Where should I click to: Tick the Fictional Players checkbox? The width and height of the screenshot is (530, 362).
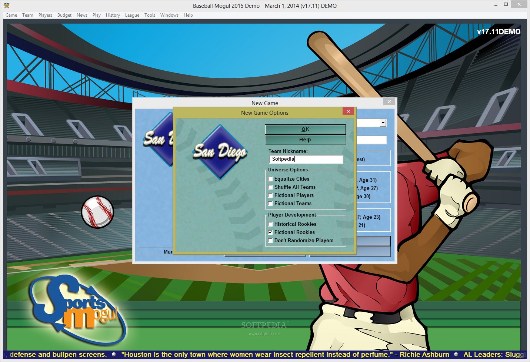tap(270, 195)
